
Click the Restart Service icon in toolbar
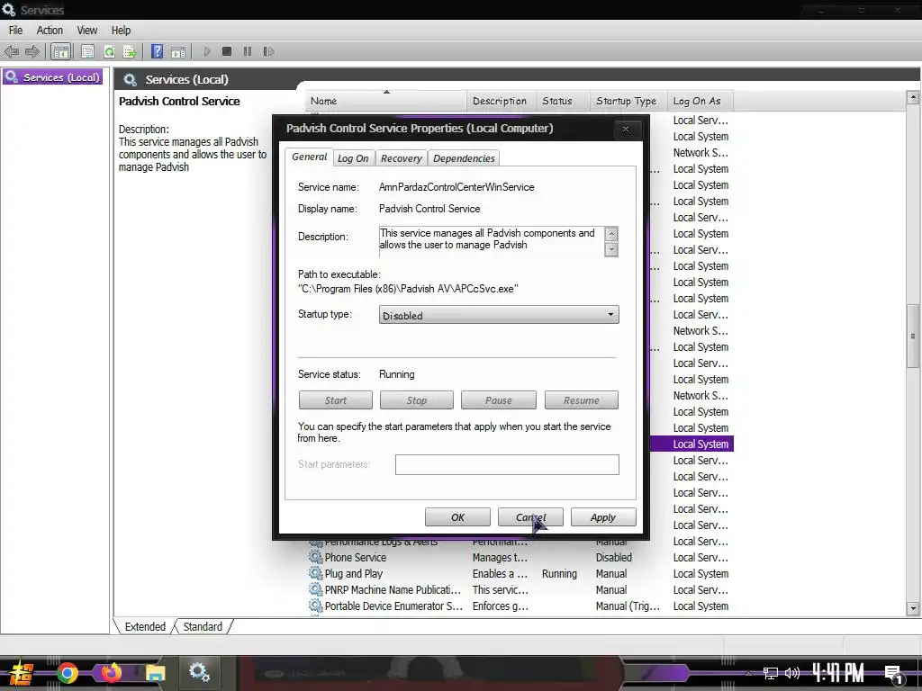[268, 51]
